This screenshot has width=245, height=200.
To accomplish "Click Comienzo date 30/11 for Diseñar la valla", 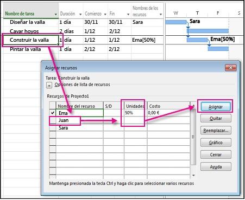I will pyautogui.click(x=96, y=22).
